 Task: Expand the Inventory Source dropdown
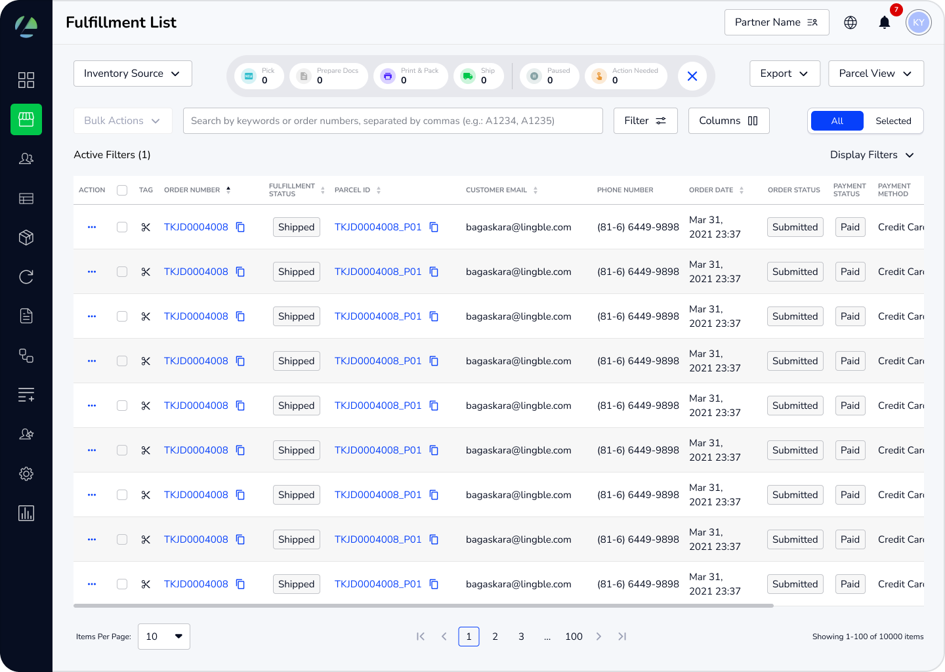[133, 73]
